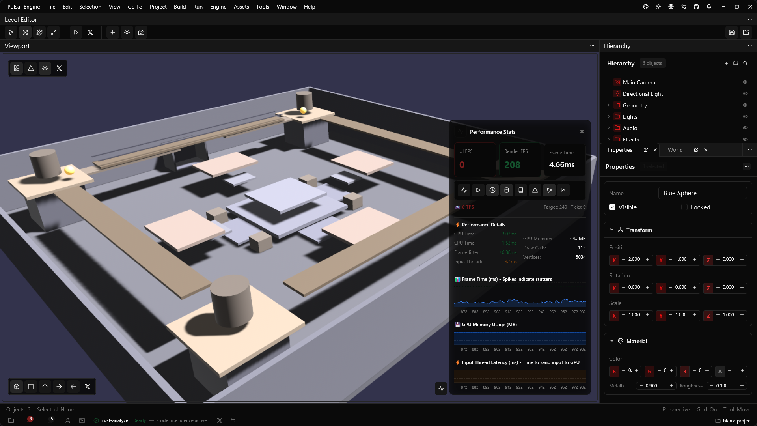The image size is (757, 426).
Task: Click the save icon in Level Editor toolbar
Action: (732, 32)
